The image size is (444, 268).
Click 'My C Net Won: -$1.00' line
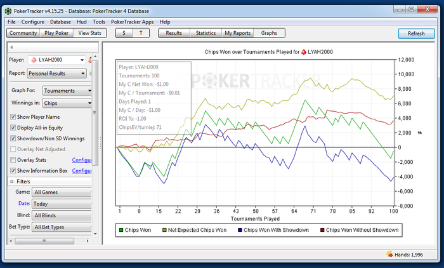(x=143, y=84)
